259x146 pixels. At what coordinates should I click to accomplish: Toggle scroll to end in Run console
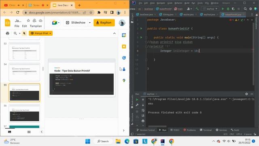click(143, 116)
